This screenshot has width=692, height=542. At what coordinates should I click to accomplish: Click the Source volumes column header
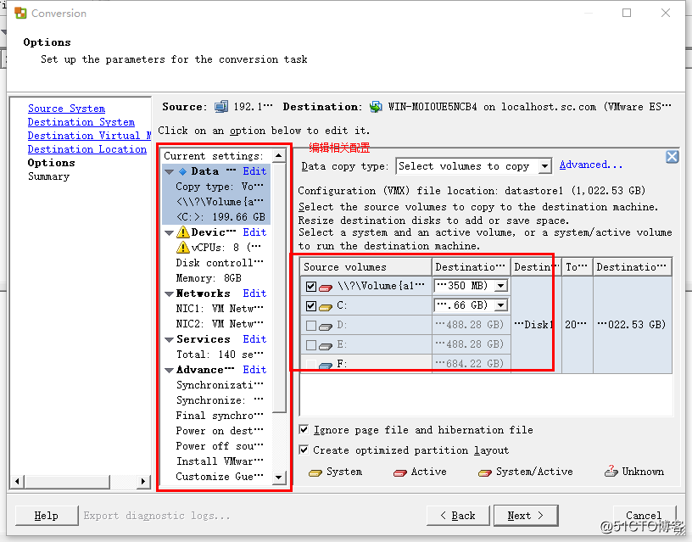point(366,267)
